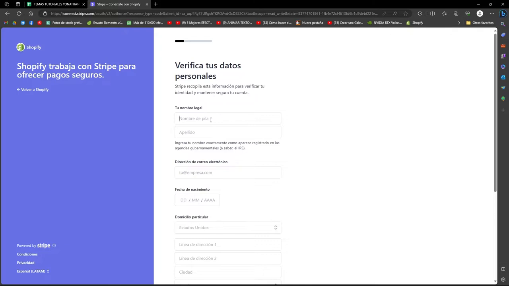The image size is (509, 286).
Task: Open the Shopify bookmark in favorites bar
Action: pos(414,23)
